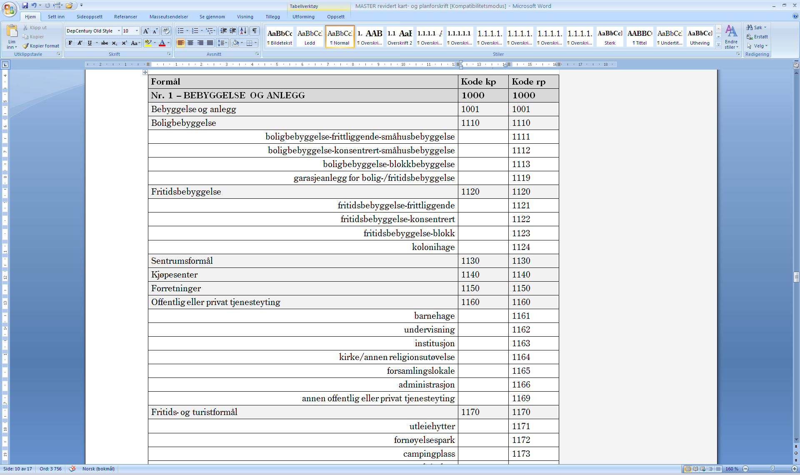This screenshot has height=475, width=800.
Task: Increase the paragraph indent
Action: tap(233, 31)
